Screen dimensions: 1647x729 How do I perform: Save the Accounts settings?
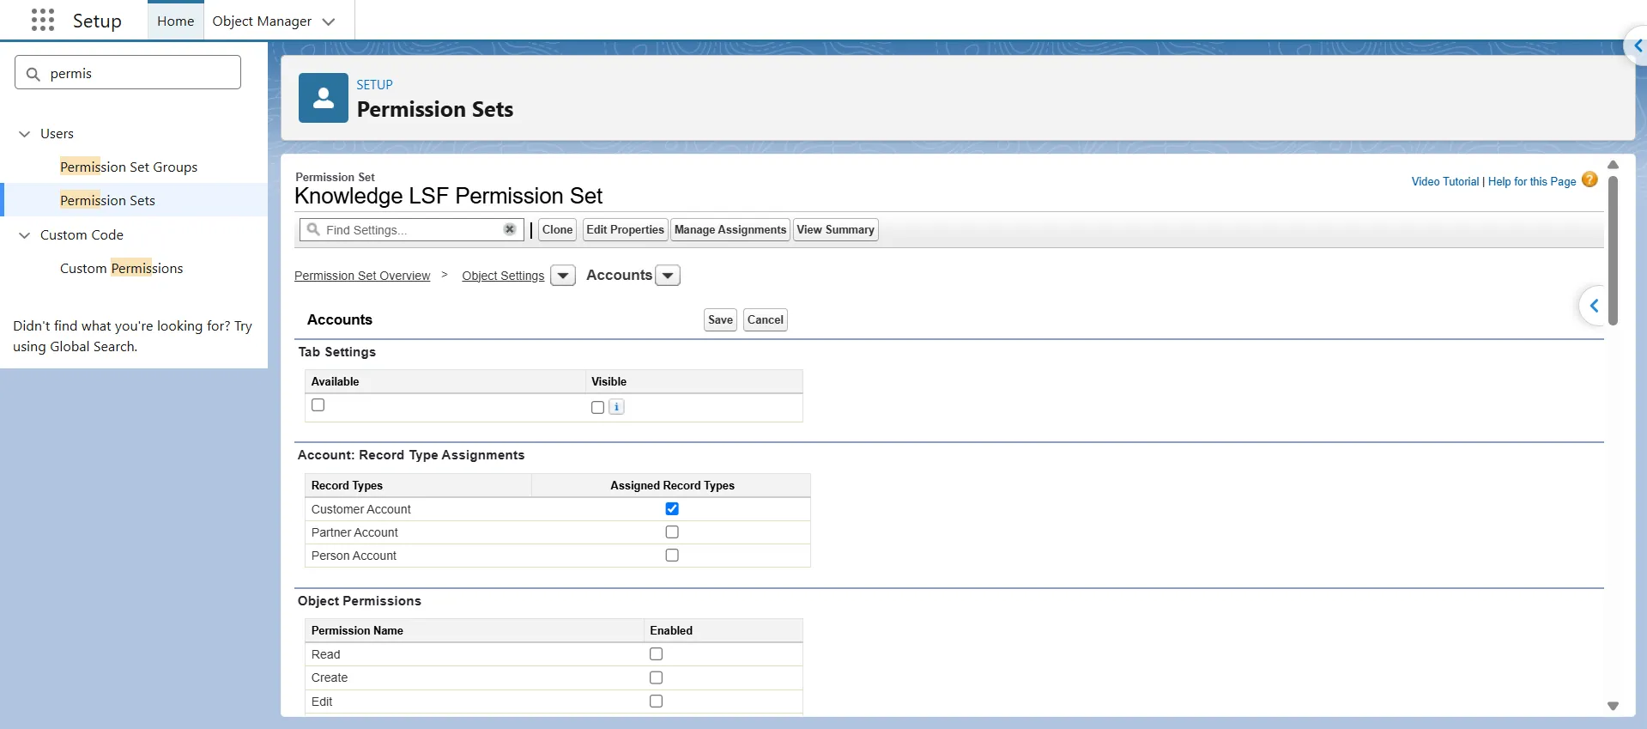pyautogui.click(x=720, y=319)
